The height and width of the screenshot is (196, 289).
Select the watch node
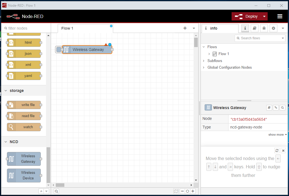(24, 127)
